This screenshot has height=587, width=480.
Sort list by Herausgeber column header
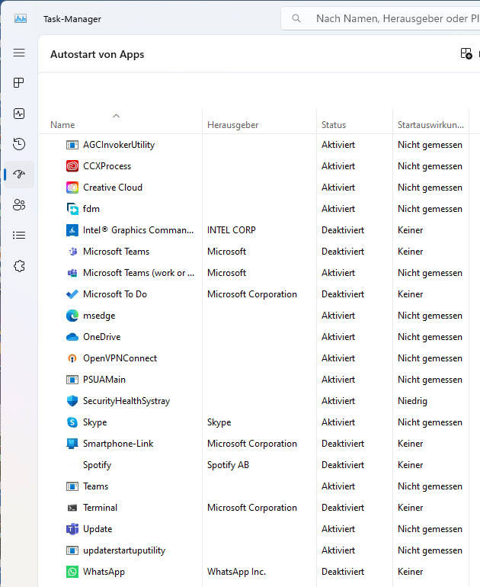click(x=232, y=125)
